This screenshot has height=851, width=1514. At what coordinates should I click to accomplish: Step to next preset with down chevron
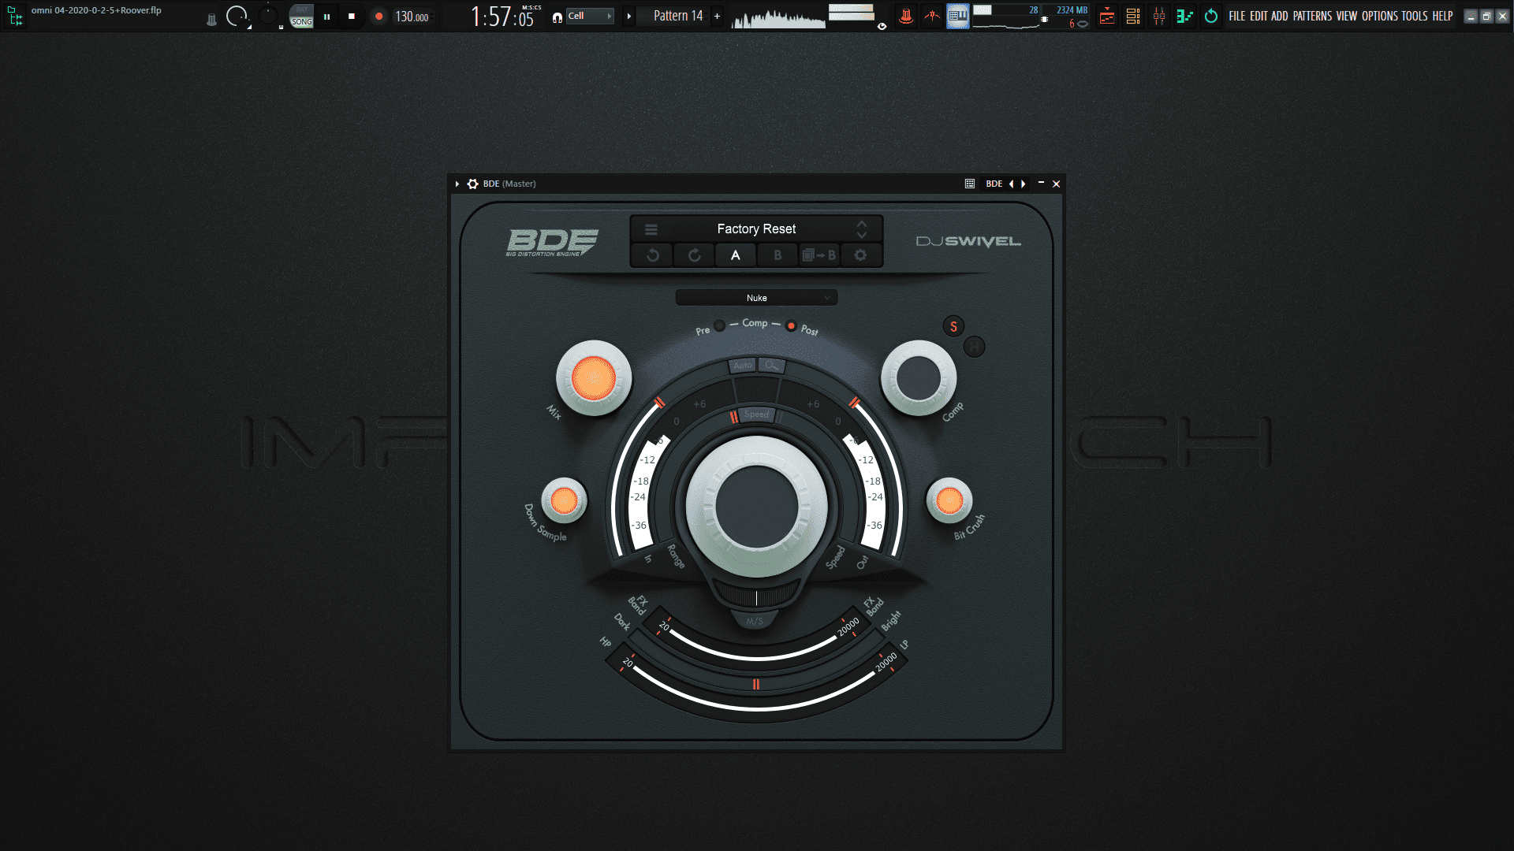point(861,235)
